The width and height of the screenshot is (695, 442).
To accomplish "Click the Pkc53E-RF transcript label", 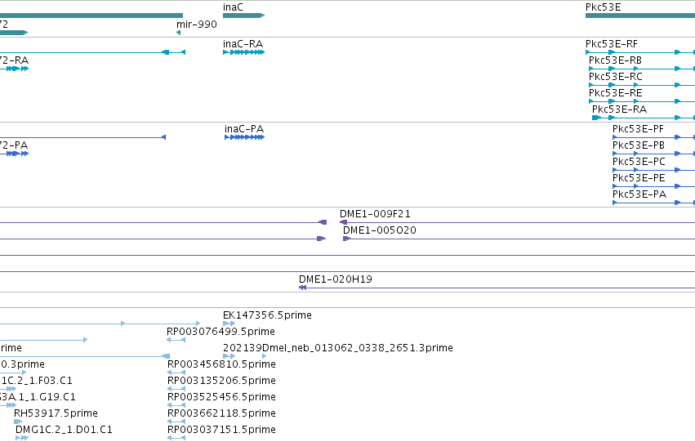I will 611,44.
